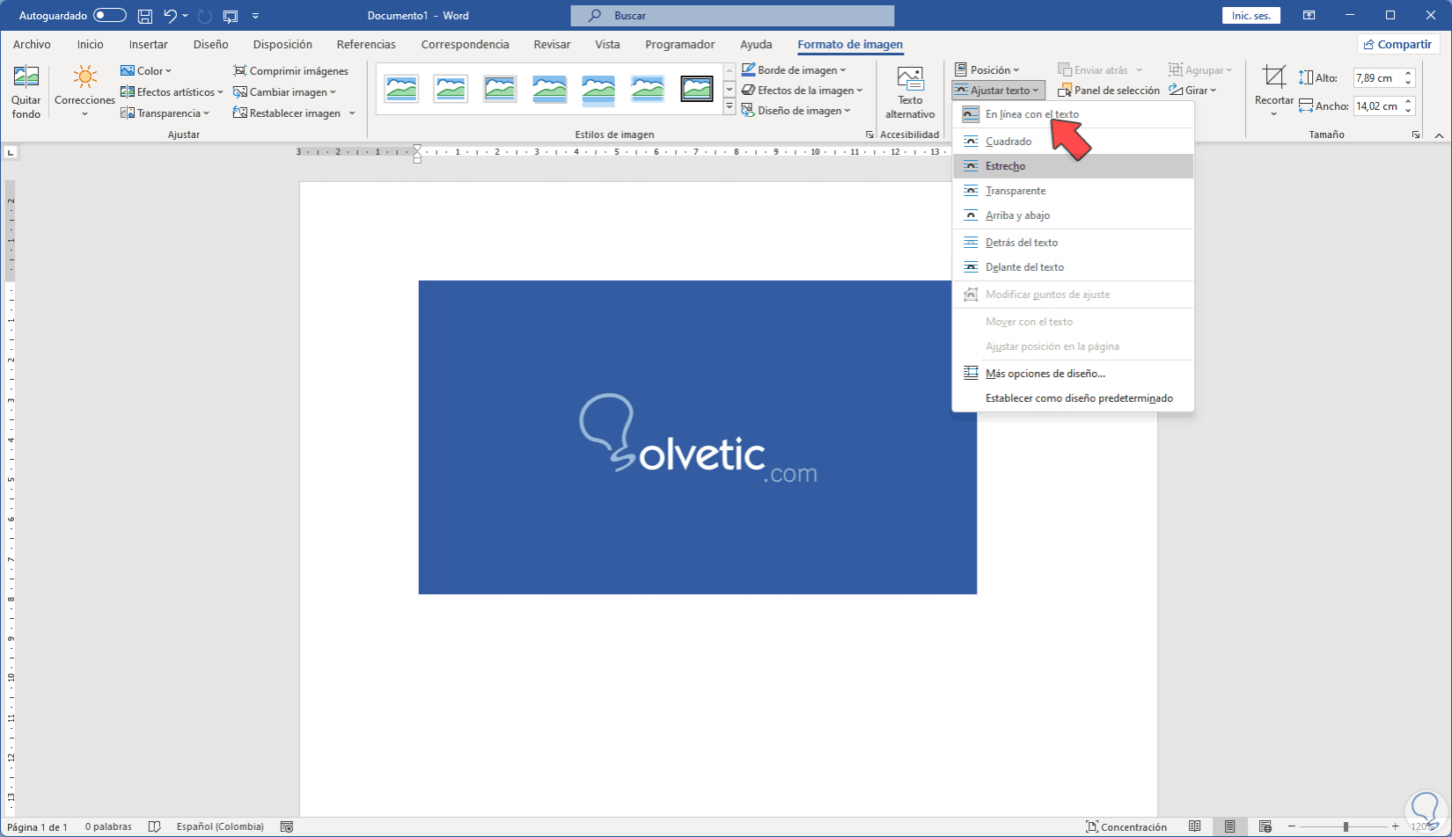The image size is (1452, 837).
Task: Open the Archivo tab
Action: pos(32,45)
